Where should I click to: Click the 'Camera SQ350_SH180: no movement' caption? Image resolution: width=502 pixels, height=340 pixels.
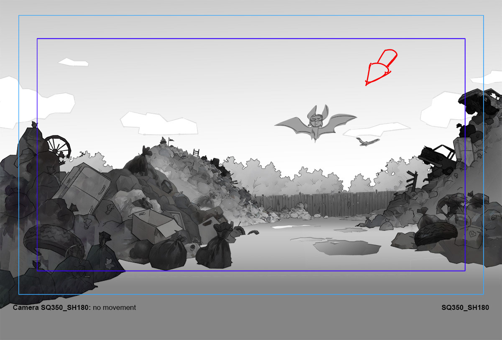[x=74, y=307]
